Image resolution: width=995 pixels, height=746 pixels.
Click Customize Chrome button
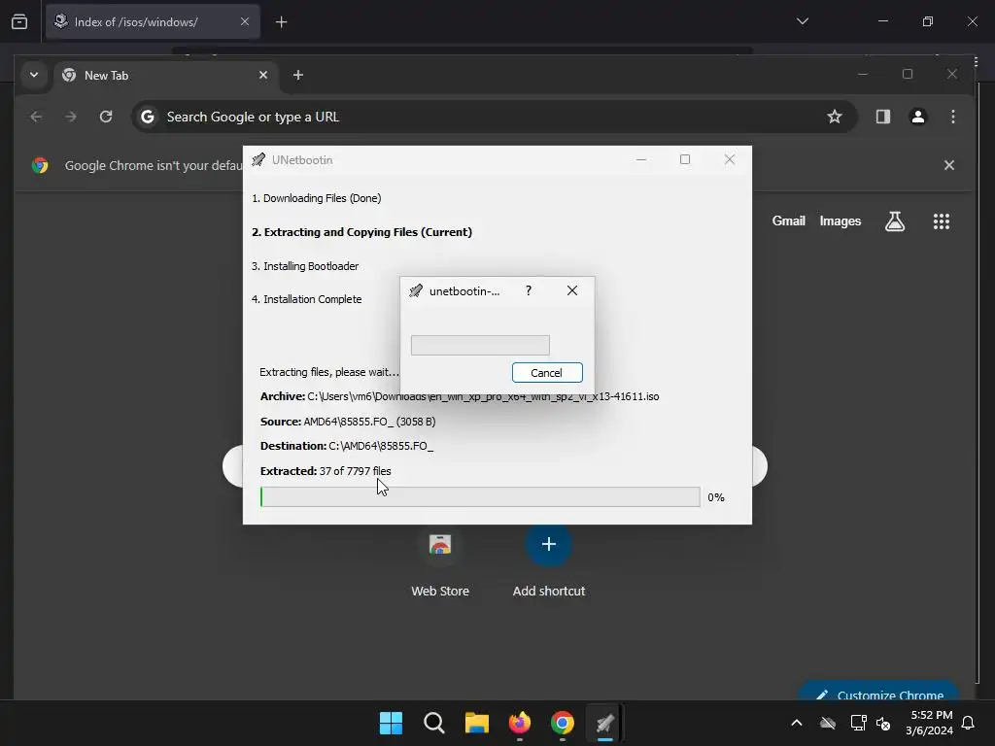coord(879,692)
